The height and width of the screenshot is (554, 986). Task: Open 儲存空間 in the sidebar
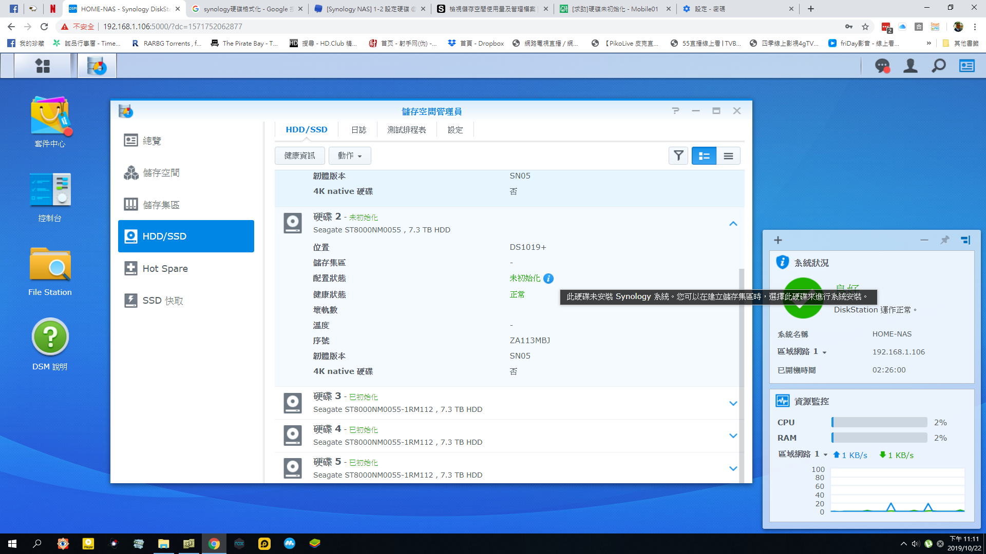(x=186, y=173)
